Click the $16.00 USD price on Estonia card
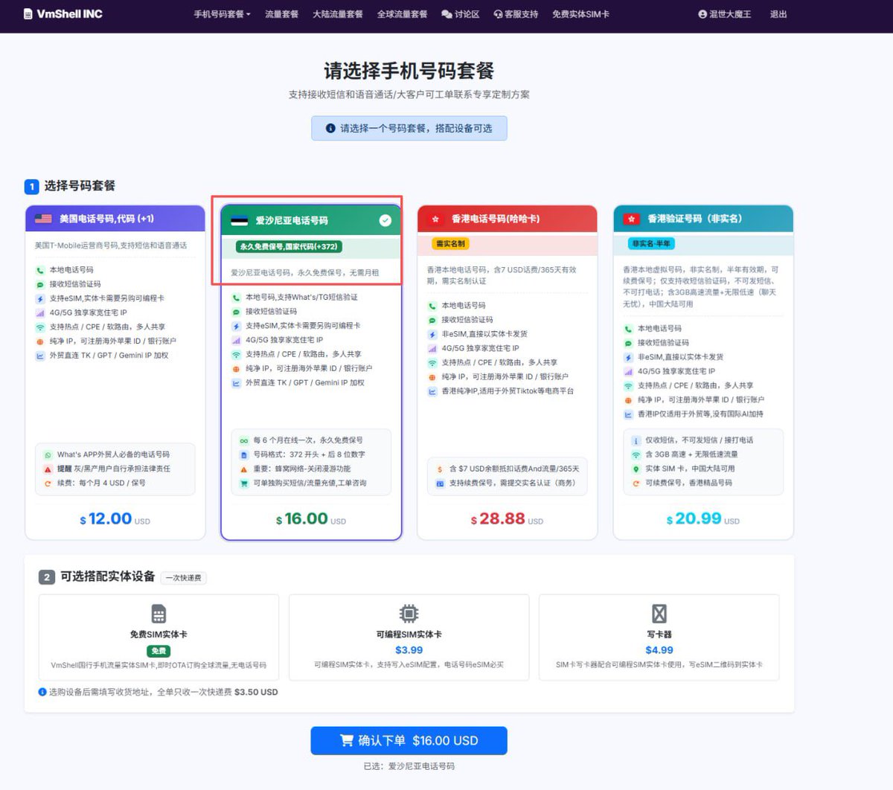This screenshot has height=790, width=893. click(x=311, y=519)
